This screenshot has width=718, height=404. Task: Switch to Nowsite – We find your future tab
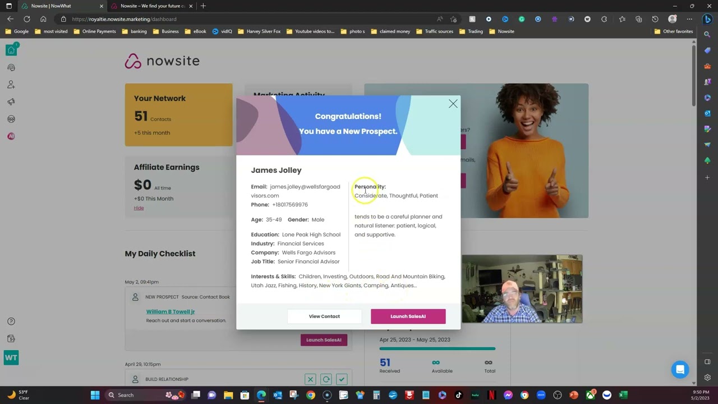point(151,6)
